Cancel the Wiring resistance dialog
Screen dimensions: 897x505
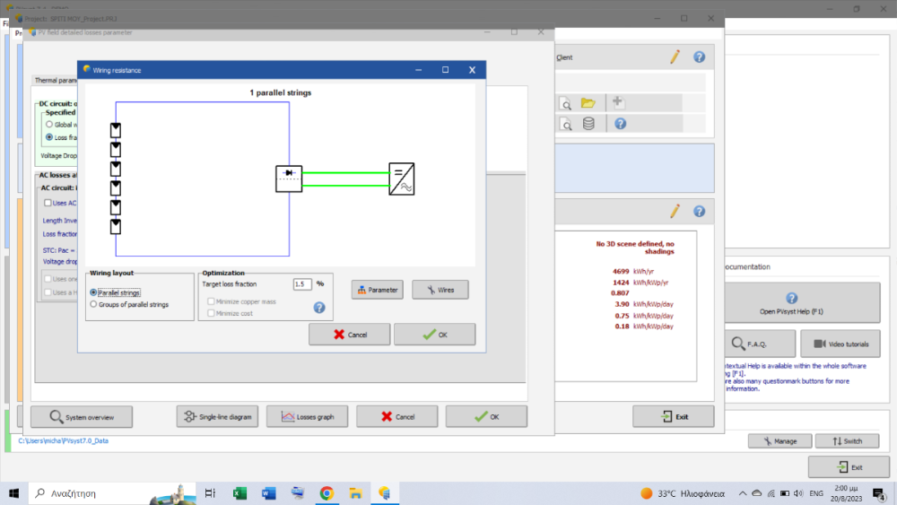[x=349, y=335]
